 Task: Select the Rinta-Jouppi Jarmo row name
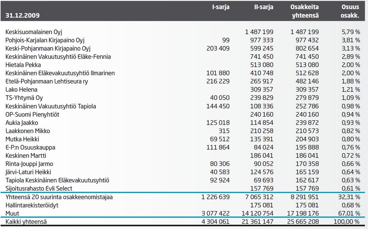coord(29,164)
